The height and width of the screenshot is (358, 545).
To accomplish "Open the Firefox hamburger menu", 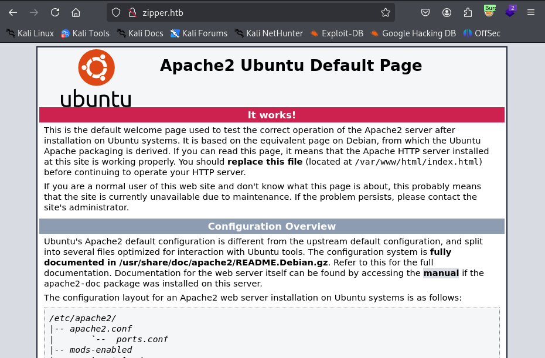I will click(531, 12).
